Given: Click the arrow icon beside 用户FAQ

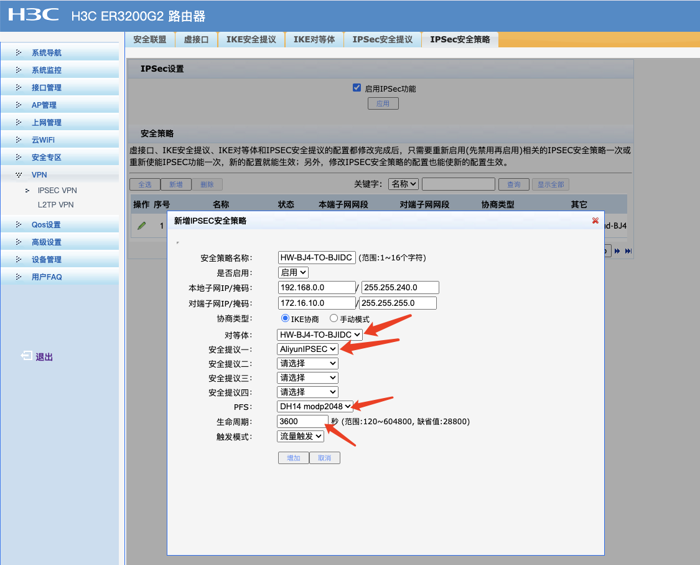Looking at the screenshot, I should click(x=18, y=277).
